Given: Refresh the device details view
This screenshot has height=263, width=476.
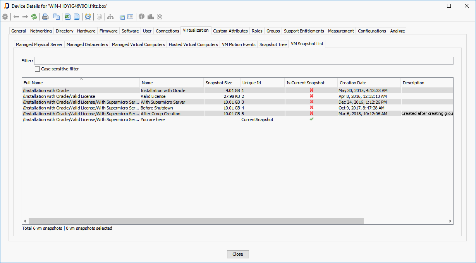Looking at the screenshot, I should [34, 17].
